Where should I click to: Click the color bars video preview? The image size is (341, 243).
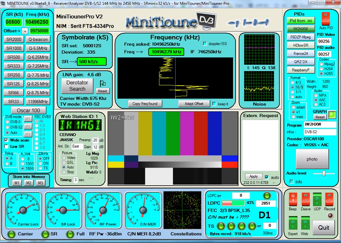173,148
